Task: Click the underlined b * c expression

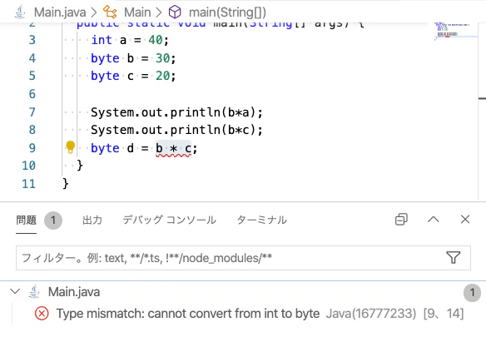Action: [x=173, y=148]
